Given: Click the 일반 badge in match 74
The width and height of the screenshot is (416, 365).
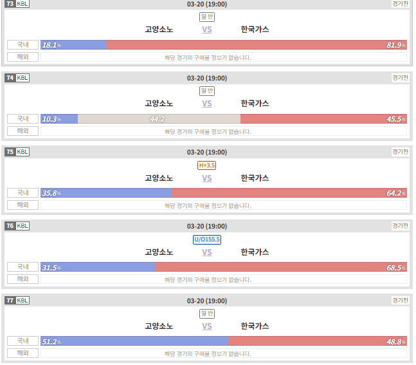Looking at the screenshot, I should click(x=206, y=91).
